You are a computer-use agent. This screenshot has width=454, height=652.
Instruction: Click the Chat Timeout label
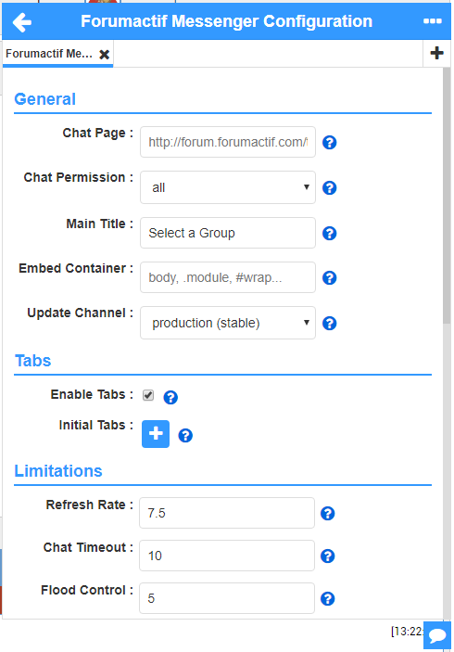coord(88,547)
